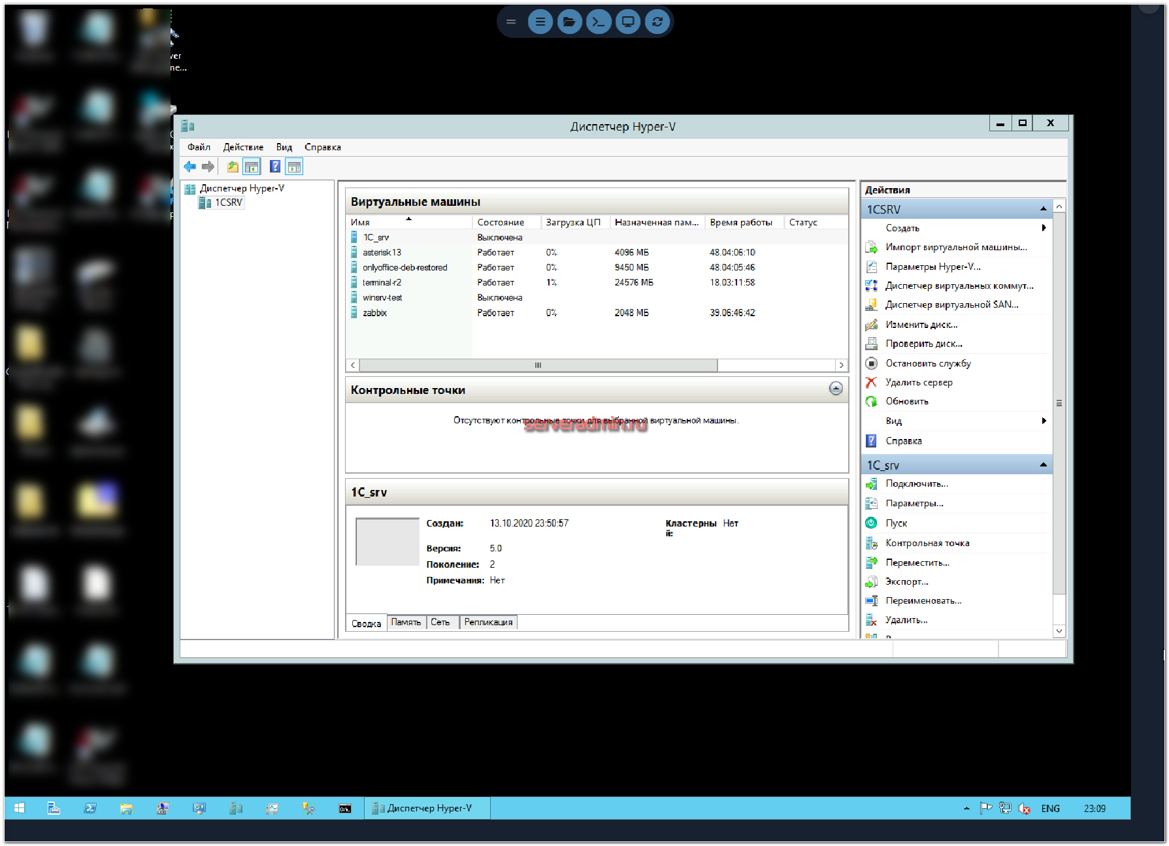Click the horizontal scrollbar in VM list
This screenshot has height=846, width=1169.
538,365
